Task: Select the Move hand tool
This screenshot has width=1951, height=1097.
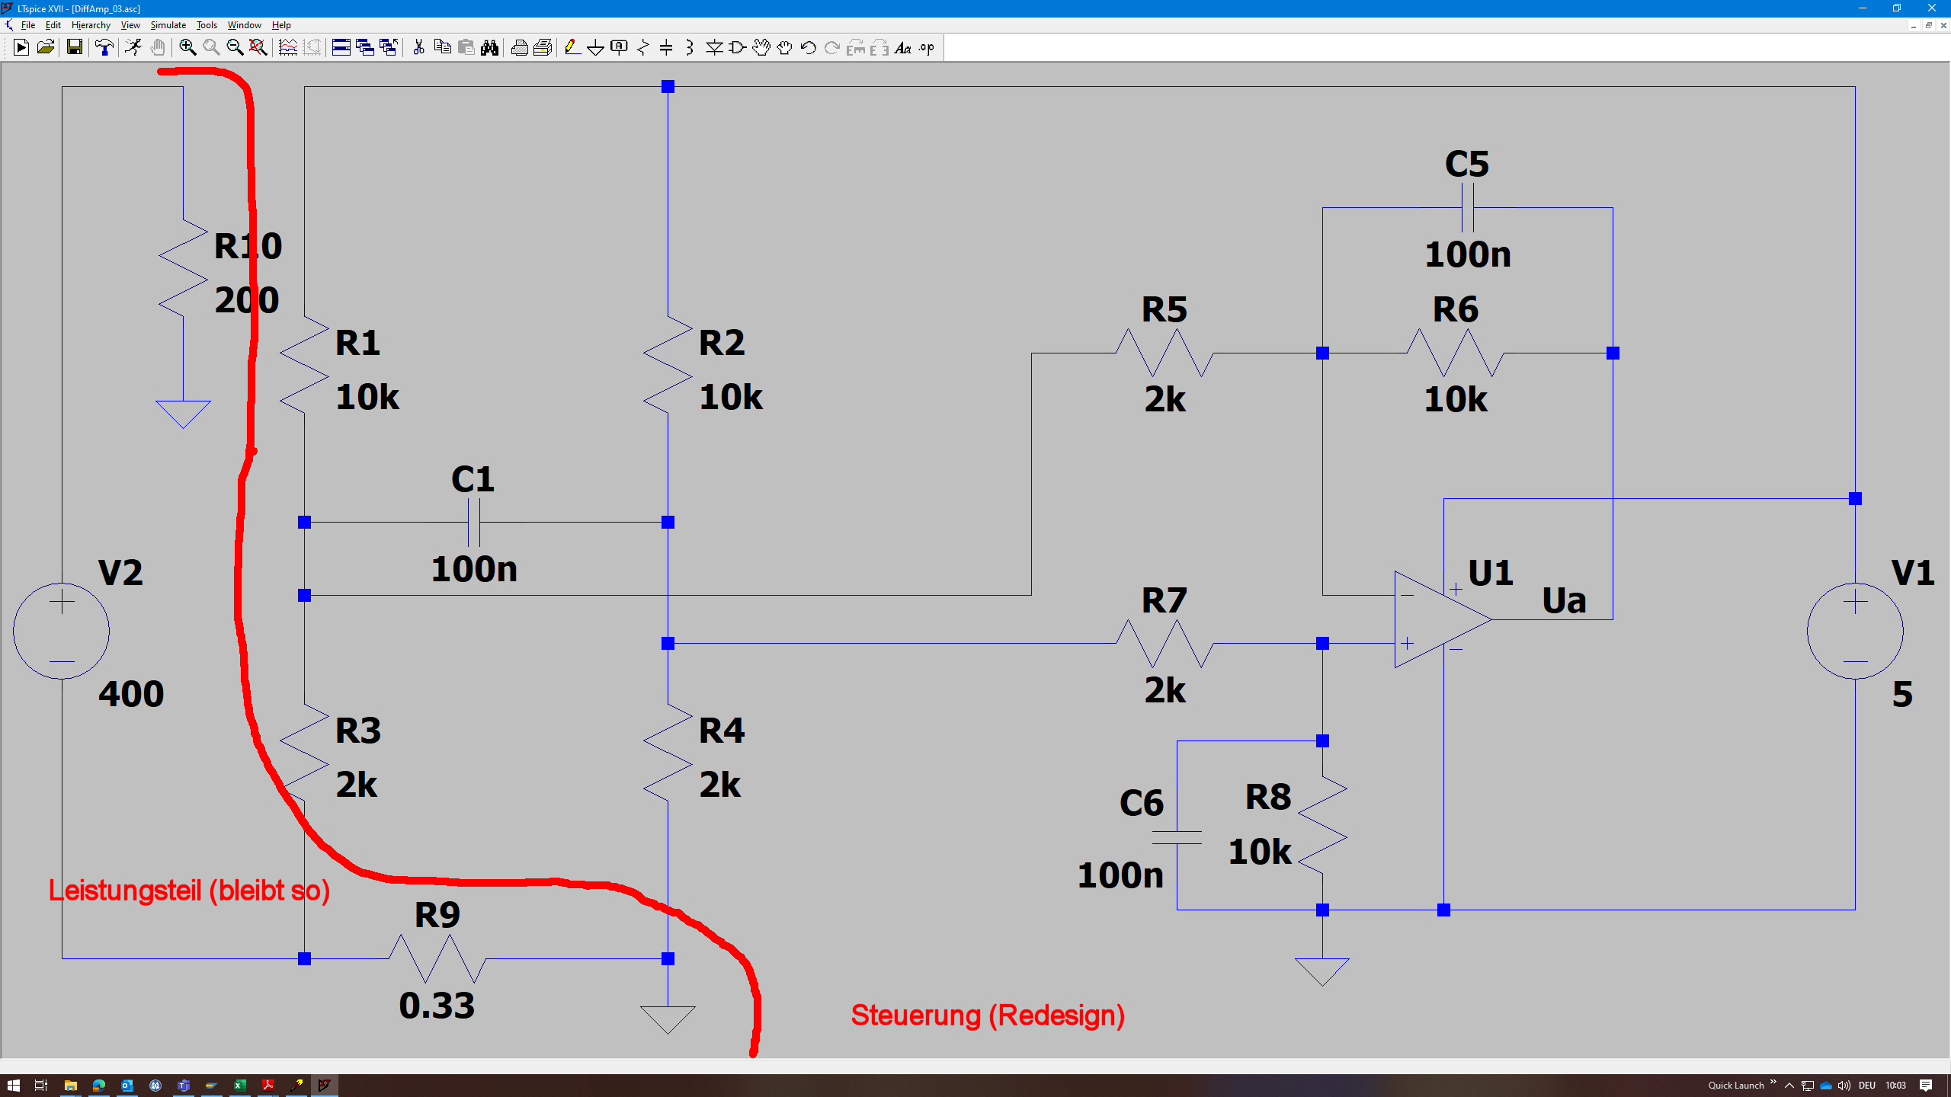Action: pyautogui.click(x=761, y=48)
